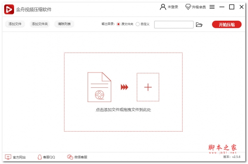Click the 清除列表 button
The width and height of the screenshot is (248, 164).
coord(64,24)
